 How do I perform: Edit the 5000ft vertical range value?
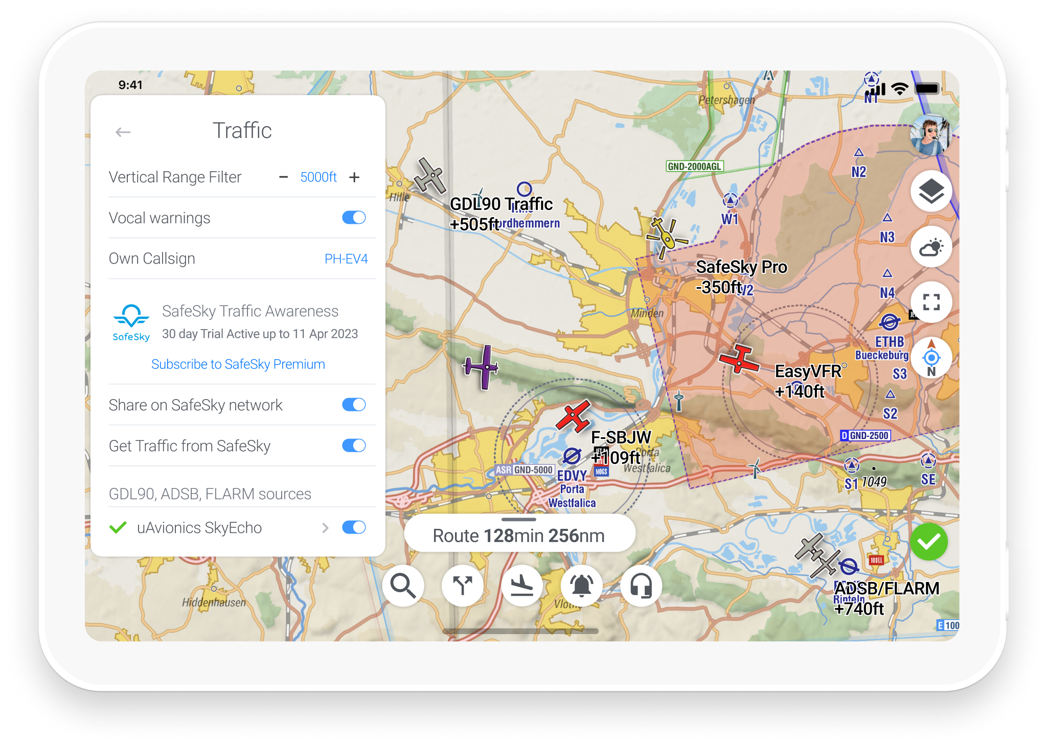coord(318,177)
